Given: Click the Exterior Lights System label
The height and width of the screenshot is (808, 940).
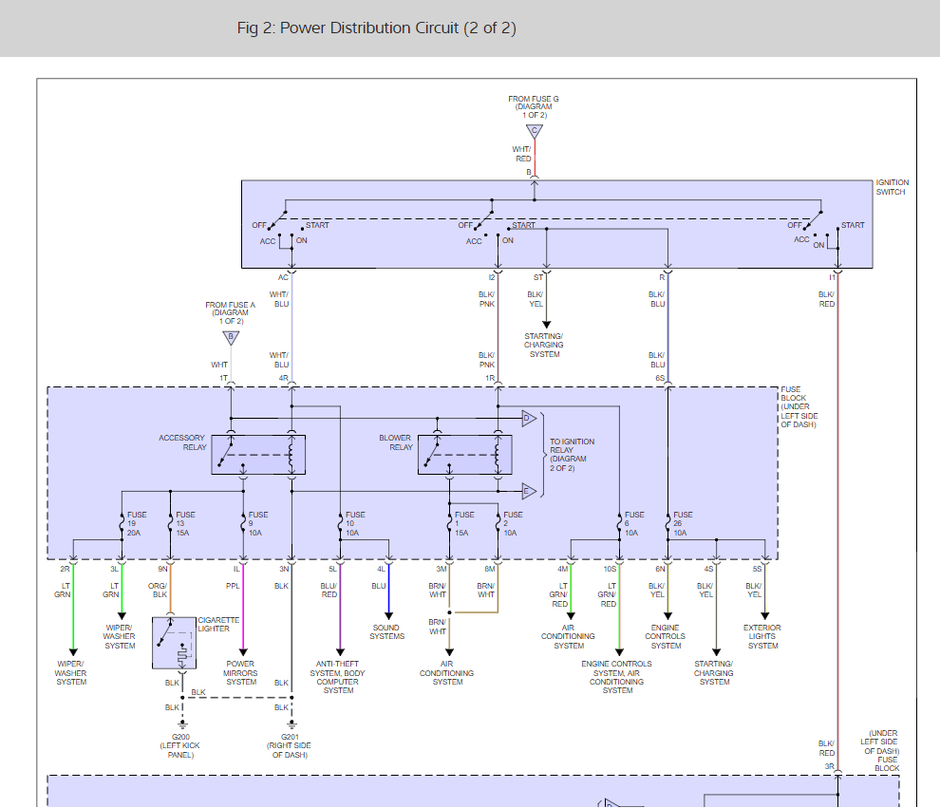Looking at the screenshot, I should click(762, 636).
